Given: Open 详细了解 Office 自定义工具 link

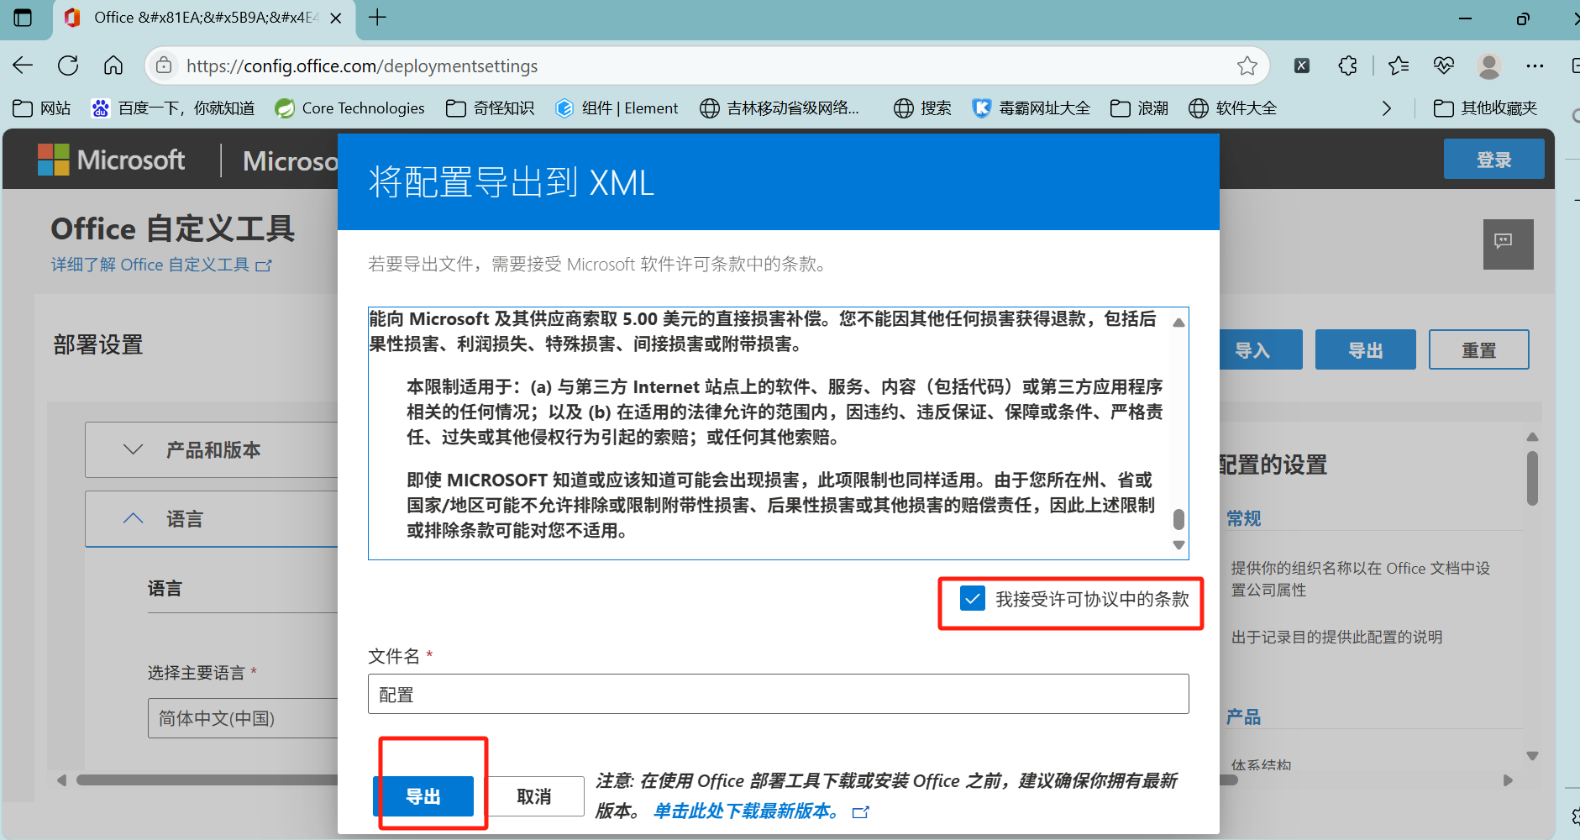Looking at the screenshot, I should (161, 265).
